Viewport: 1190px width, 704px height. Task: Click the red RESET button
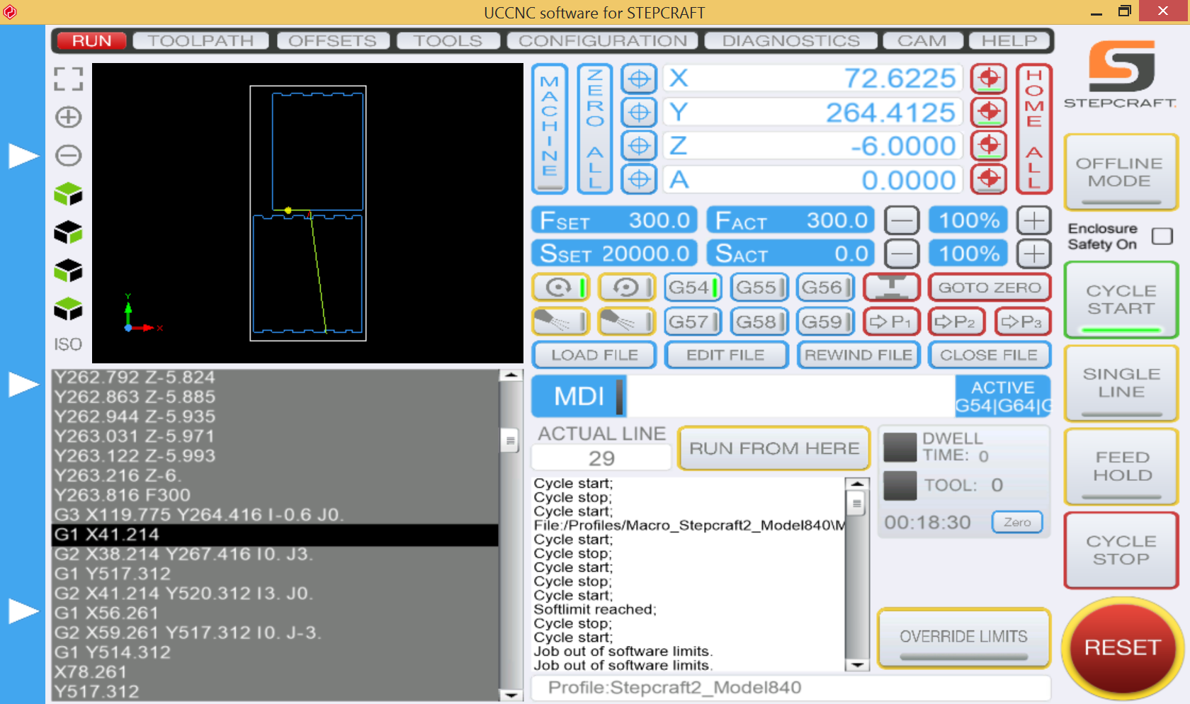[x=1122, y=647]
